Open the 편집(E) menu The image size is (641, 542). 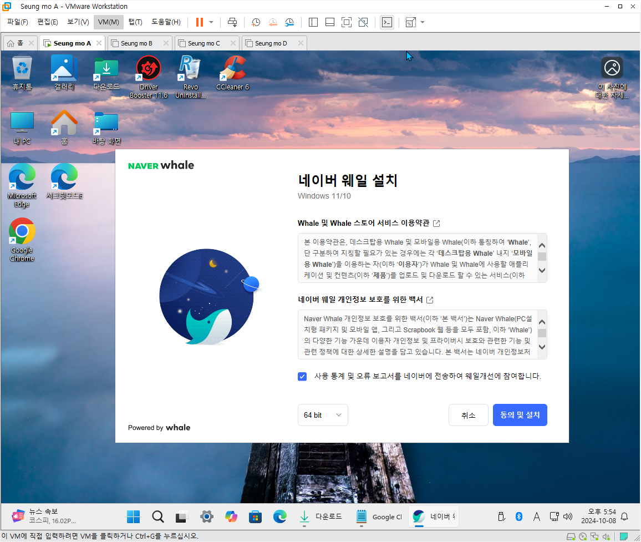[x=48, y=22]
